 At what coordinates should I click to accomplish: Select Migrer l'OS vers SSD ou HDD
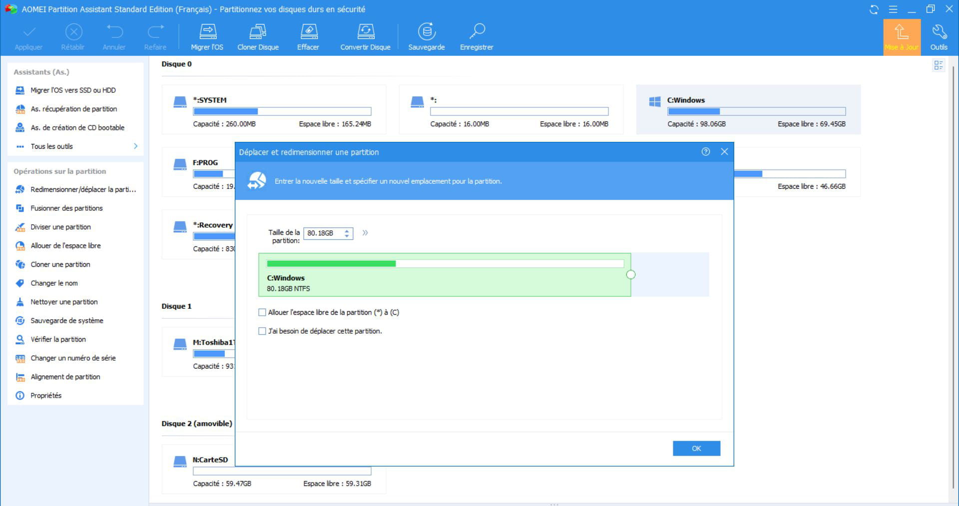pyautogui.click(x=73, y=90)
